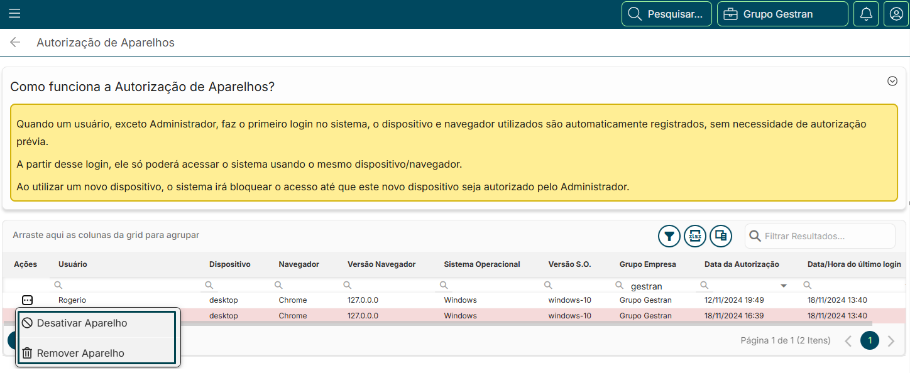
Task: Open the Data da Autorização filter dropdown
Action: (x=783, y=286)
